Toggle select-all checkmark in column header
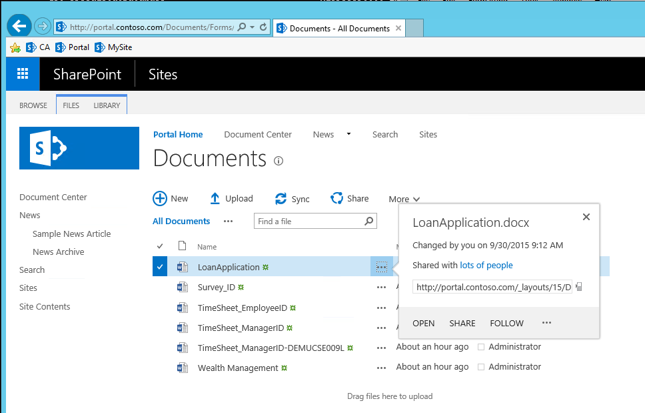This screenshot has width=645, height=413. pyautogui.click(x=160, y=246)
